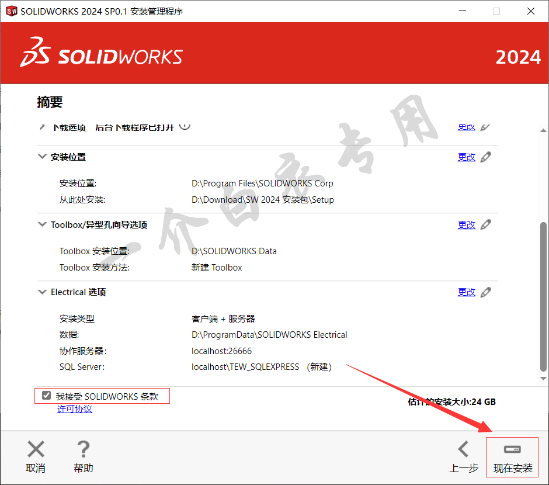Select the 新建 Toolbox value
Screen dimensions: 549x485
point(217,268)
